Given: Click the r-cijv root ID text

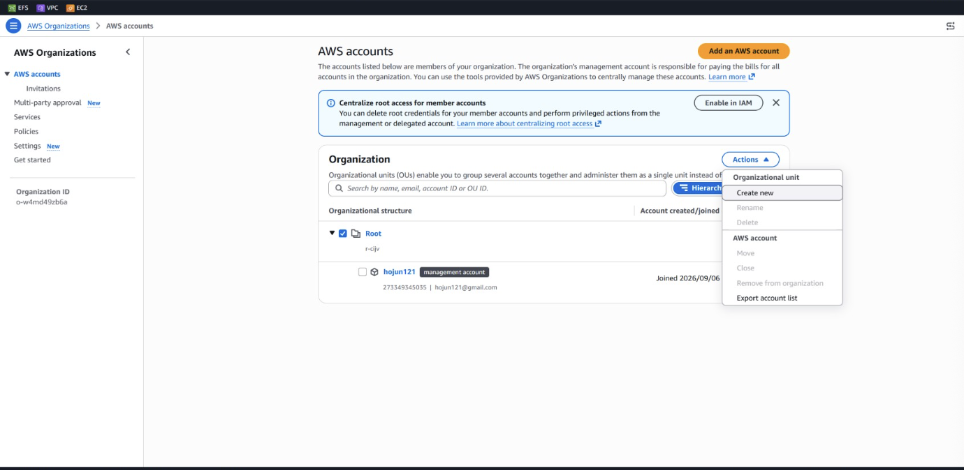Looking at the screenshot, I should click(x=372, y=248).
